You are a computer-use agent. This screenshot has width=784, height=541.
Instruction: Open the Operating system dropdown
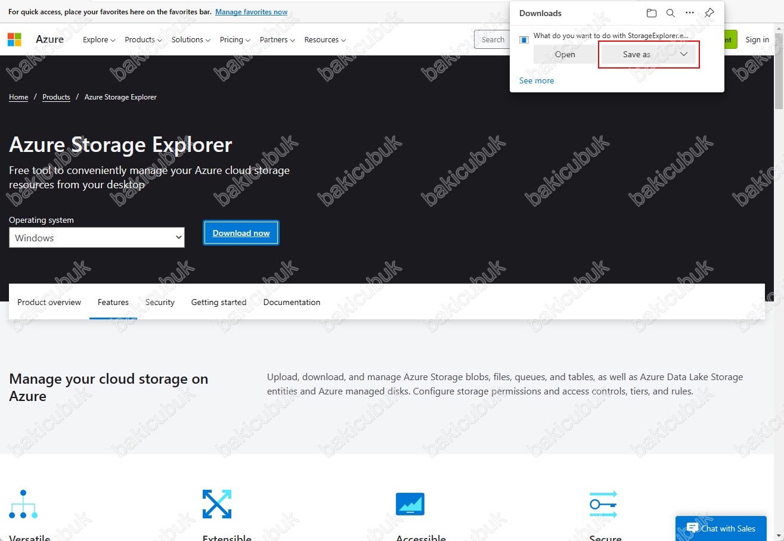pos(97,238)
